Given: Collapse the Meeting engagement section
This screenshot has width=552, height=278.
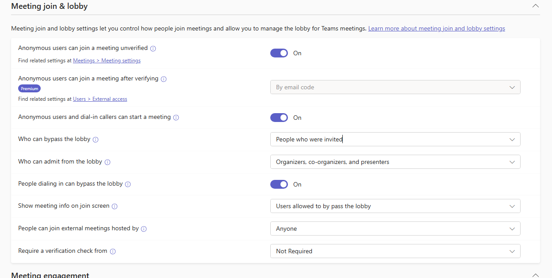Looking at the screenshot, I should tap(536, 275).
